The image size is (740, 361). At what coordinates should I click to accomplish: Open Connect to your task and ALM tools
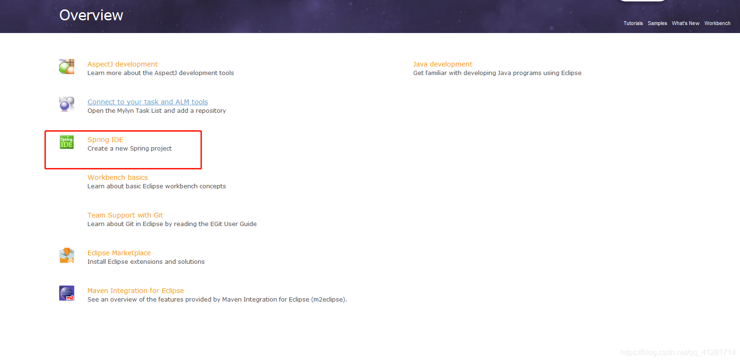148,102
